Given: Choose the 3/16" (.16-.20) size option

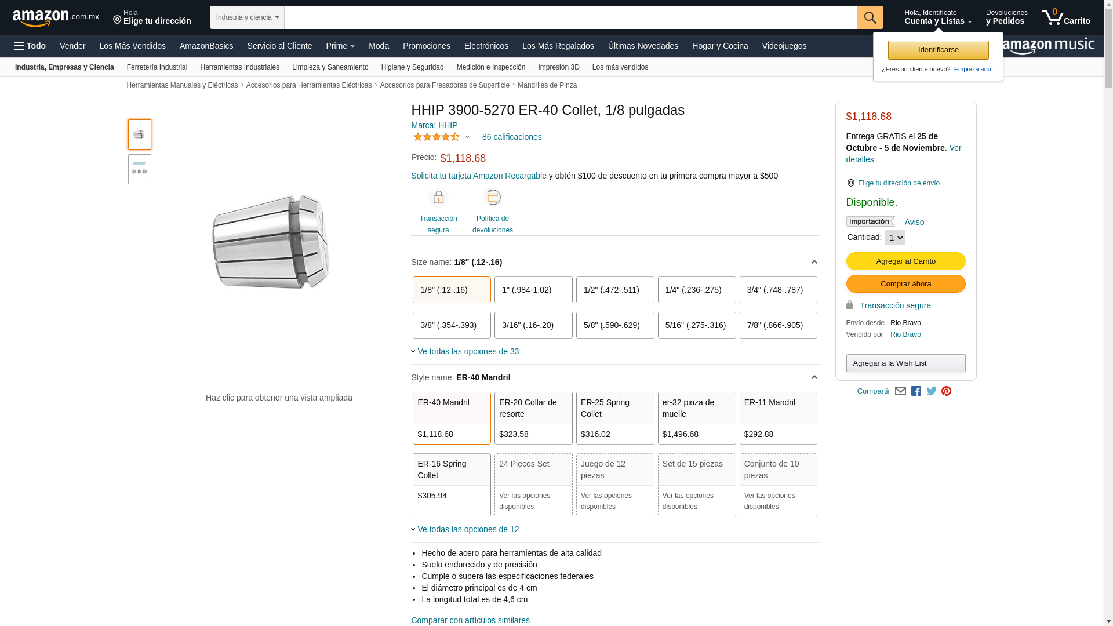Looking at the screenshot, I should [x=533, y=325].
